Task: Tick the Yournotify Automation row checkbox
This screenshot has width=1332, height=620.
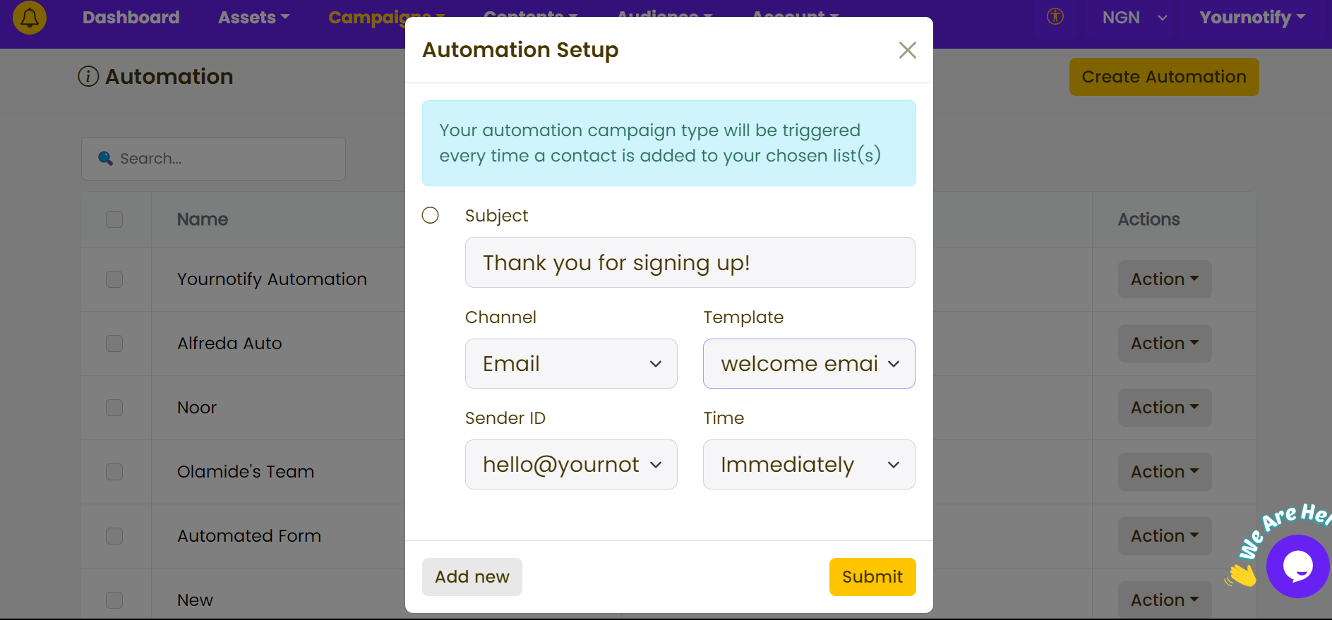Action: pyautogui.click(x=114, y=279)
